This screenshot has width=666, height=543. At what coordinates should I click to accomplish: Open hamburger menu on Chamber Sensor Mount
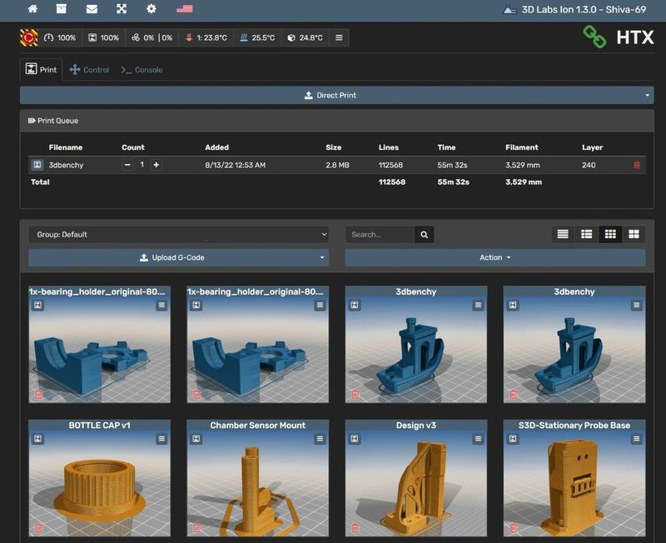pos(320,439)
